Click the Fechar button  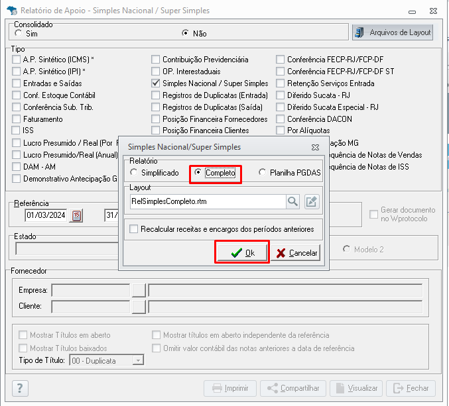pos(411,388)
